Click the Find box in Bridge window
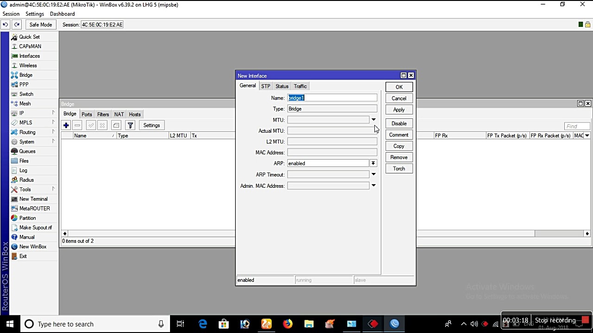The height and width of the screenshot is (333, 593). [577, 126]
